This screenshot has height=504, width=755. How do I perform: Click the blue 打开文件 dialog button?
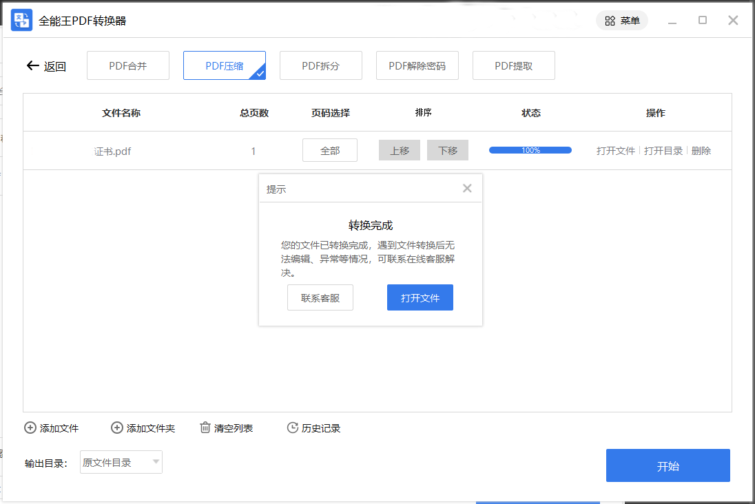point(420,298)
